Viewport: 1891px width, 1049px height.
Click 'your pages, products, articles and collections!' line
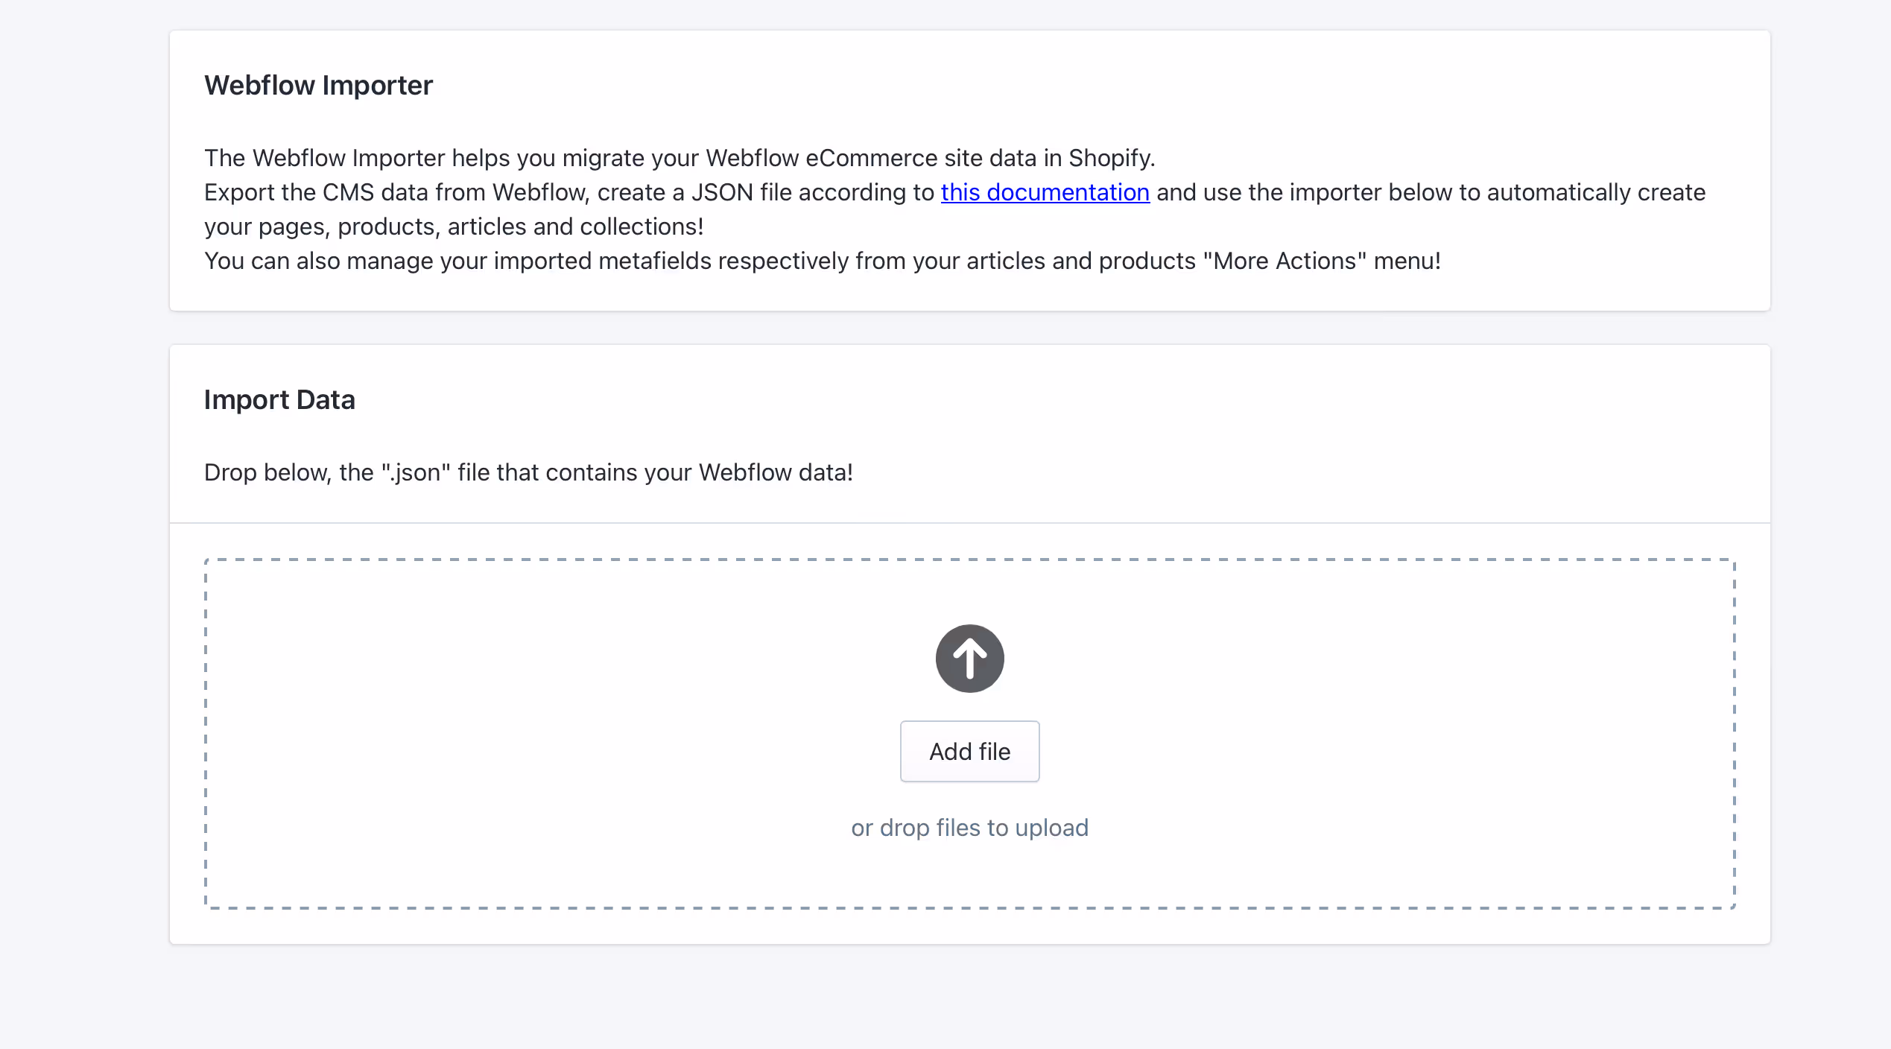454,226
